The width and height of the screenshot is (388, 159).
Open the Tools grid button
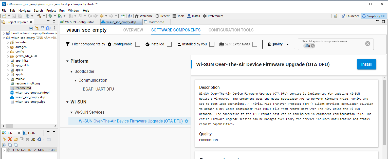tap(178, 16)
